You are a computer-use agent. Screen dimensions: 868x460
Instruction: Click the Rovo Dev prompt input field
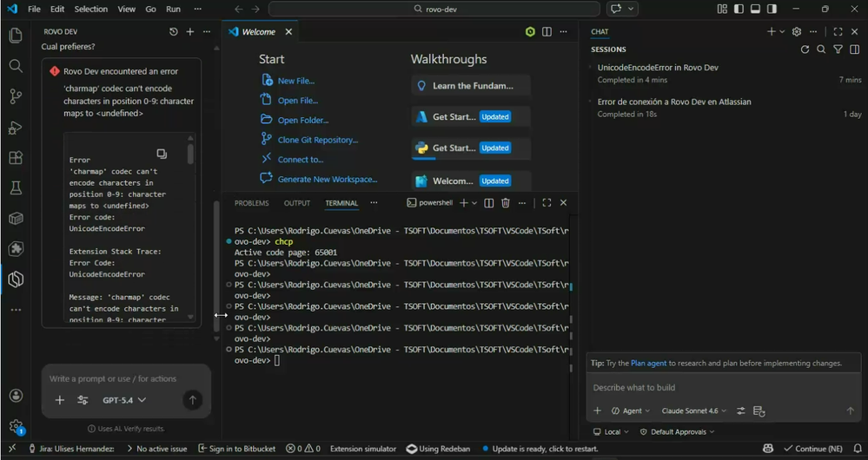point(126,378)
